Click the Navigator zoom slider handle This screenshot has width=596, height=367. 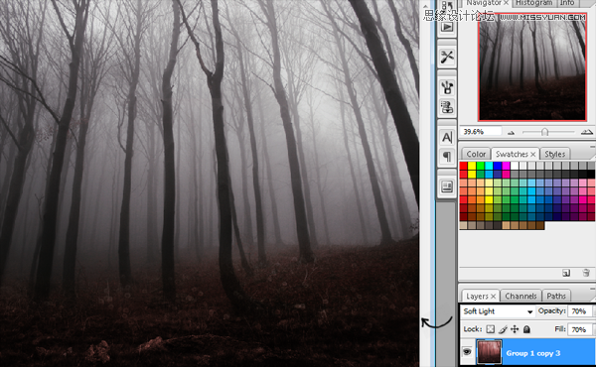point(544,132)
